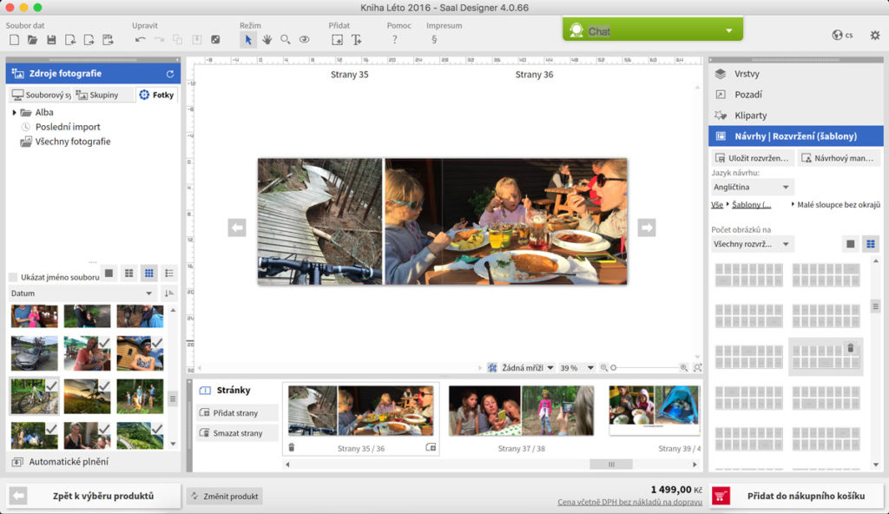Toggle the grid snap icon beside Žádná mřížka

click(492, 368)
